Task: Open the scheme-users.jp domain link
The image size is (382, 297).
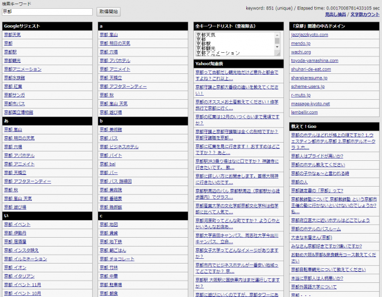Action: pyautogui.click(x=308, y=86)
